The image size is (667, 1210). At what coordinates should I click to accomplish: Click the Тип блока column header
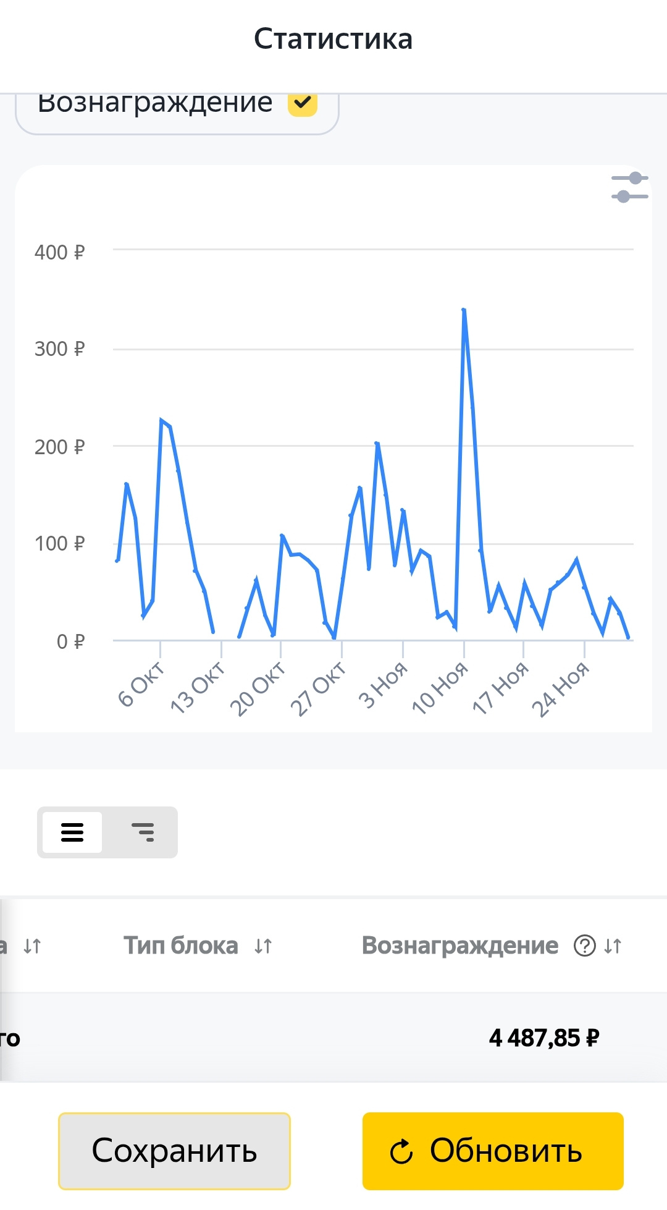pos(180,946)
